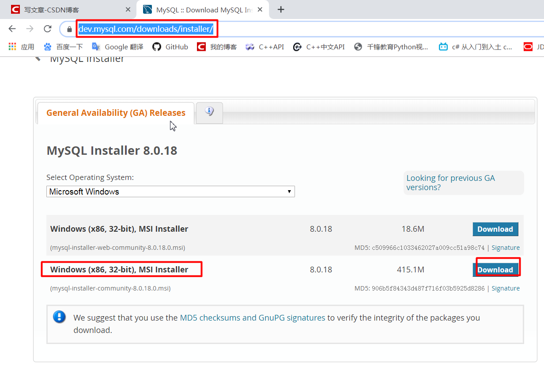Screen dimensions: 544x371
Task: Close the MySQL Download tab
Action: (260, 9)
